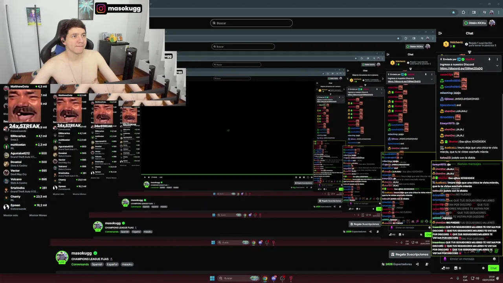Click the purple microphone icon in the chat input
The image size is (503, 283).
tap(445, 259)
